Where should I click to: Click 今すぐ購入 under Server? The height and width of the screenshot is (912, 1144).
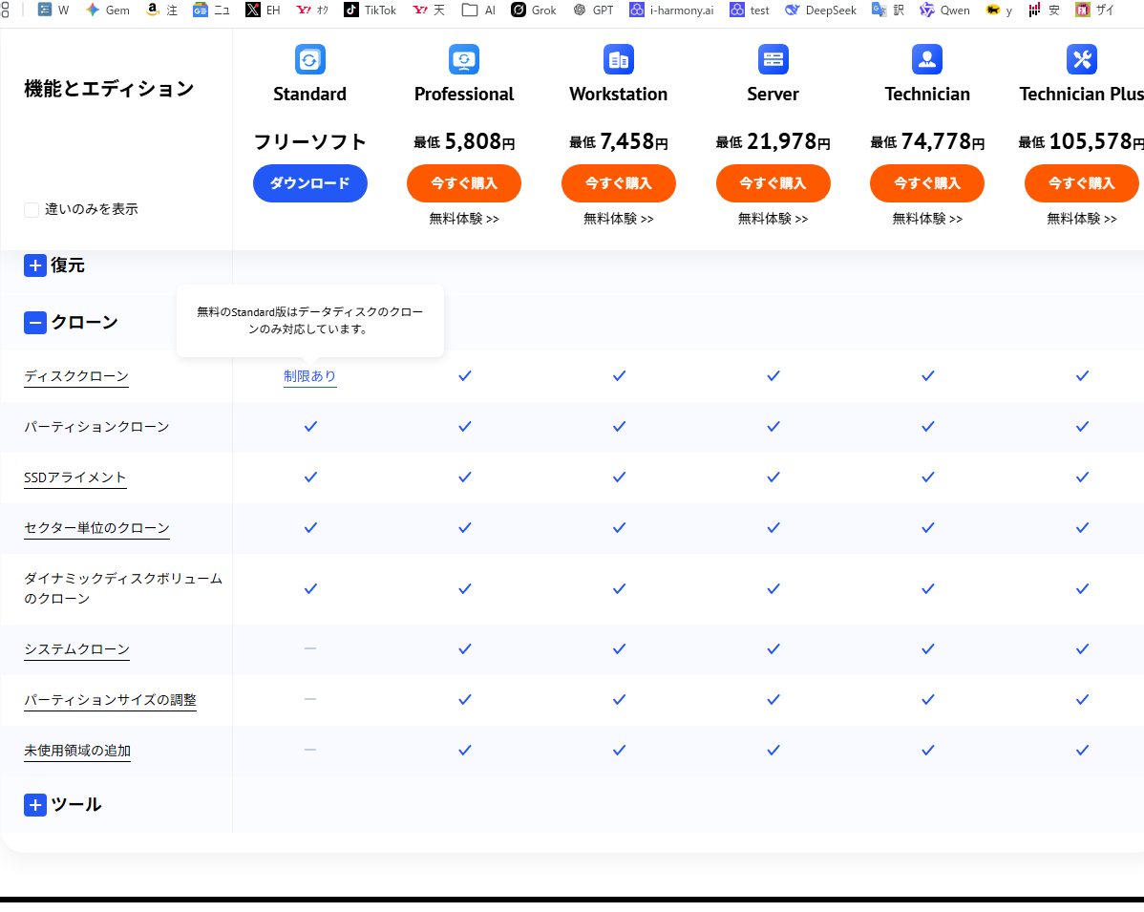click(773, 183)
